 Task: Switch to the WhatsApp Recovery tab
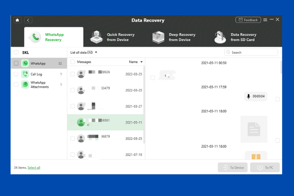pos(54,37)
